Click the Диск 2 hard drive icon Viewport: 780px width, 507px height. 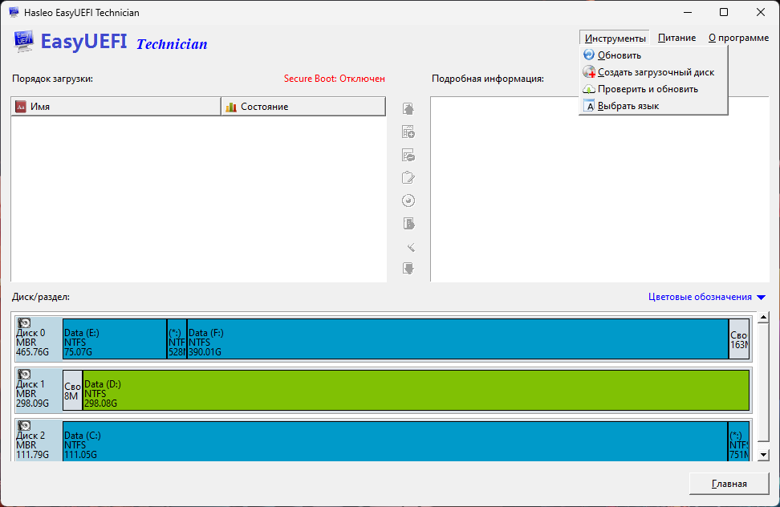pos(24,425)
